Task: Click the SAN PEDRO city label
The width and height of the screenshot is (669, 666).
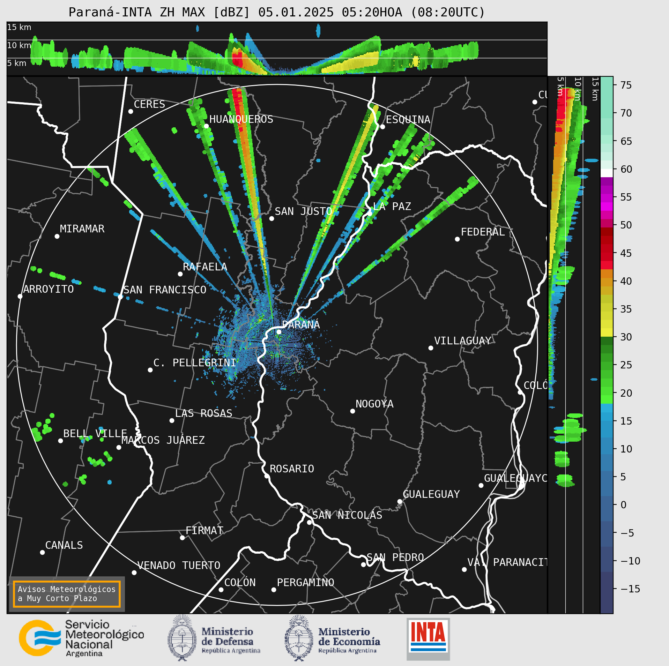Action: click(x=395, y=557)
